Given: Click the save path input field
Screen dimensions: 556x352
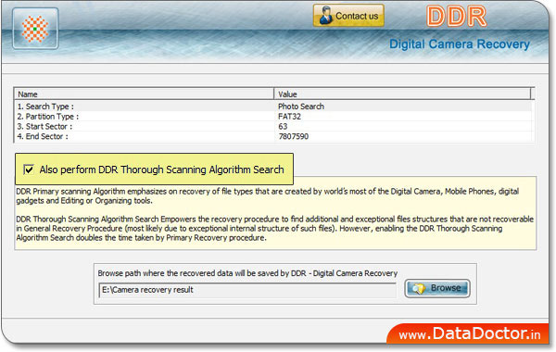Looking at the screenshot, I should click(247, 290).
